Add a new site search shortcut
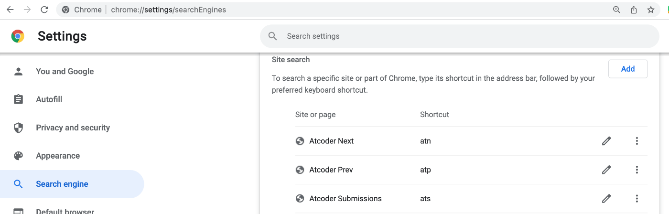669x214 pixels. pos(628,69)
